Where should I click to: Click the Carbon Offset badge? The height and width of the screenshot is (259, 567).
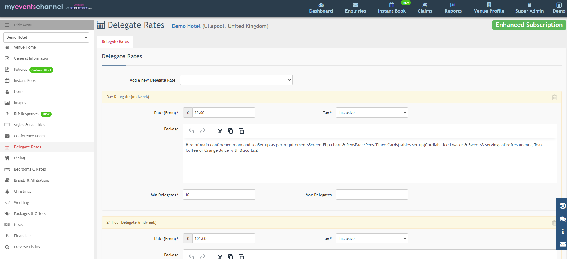(41, 70)
